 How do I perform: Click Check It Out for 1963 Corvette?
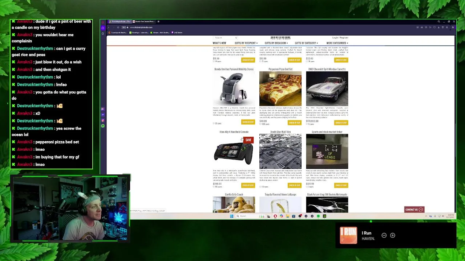(x=341, y=123)
